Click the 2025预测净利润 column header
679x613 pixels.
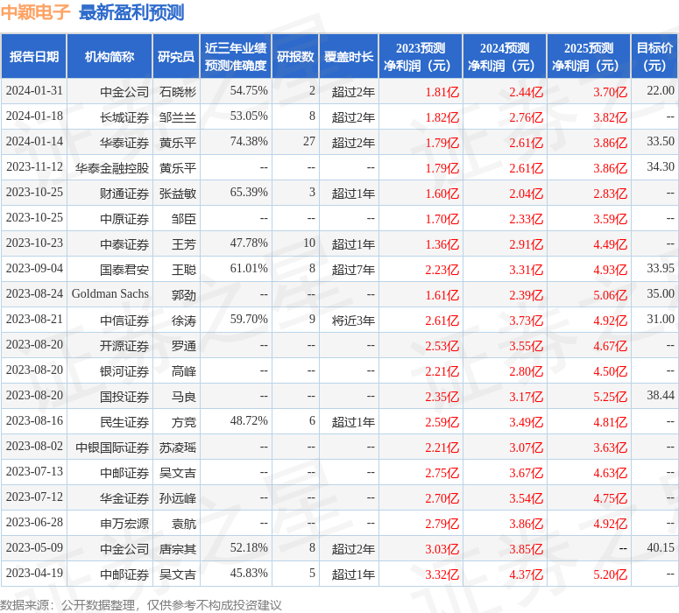589,57
